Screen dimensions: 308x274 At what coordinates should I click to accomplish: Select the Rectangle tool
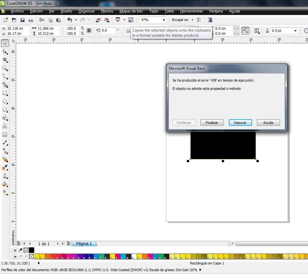(5, 93)
